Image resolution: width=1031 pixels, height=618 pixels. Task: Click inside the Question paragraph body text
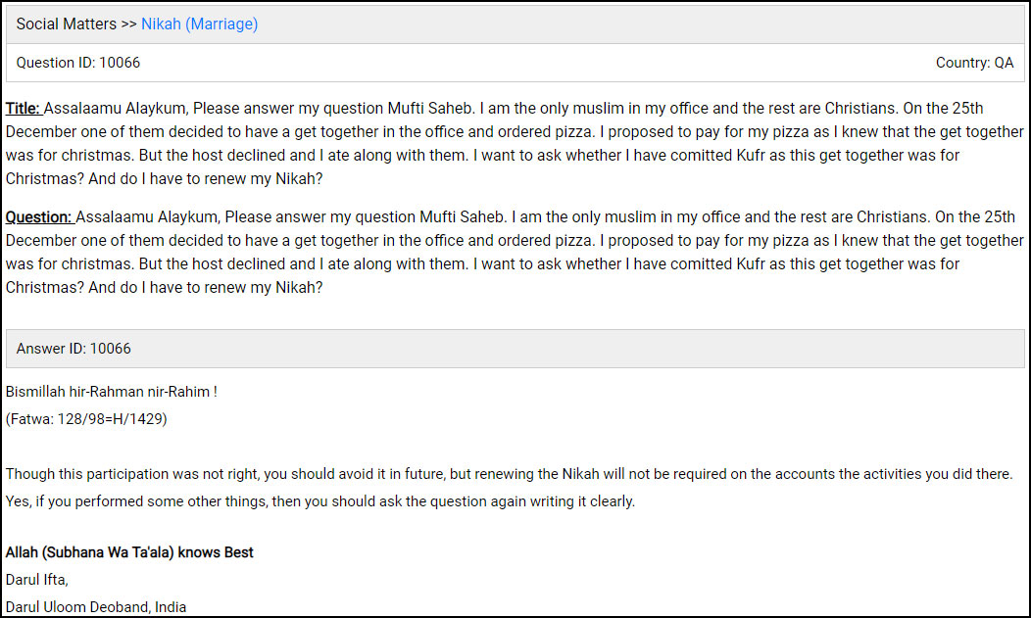510,241
